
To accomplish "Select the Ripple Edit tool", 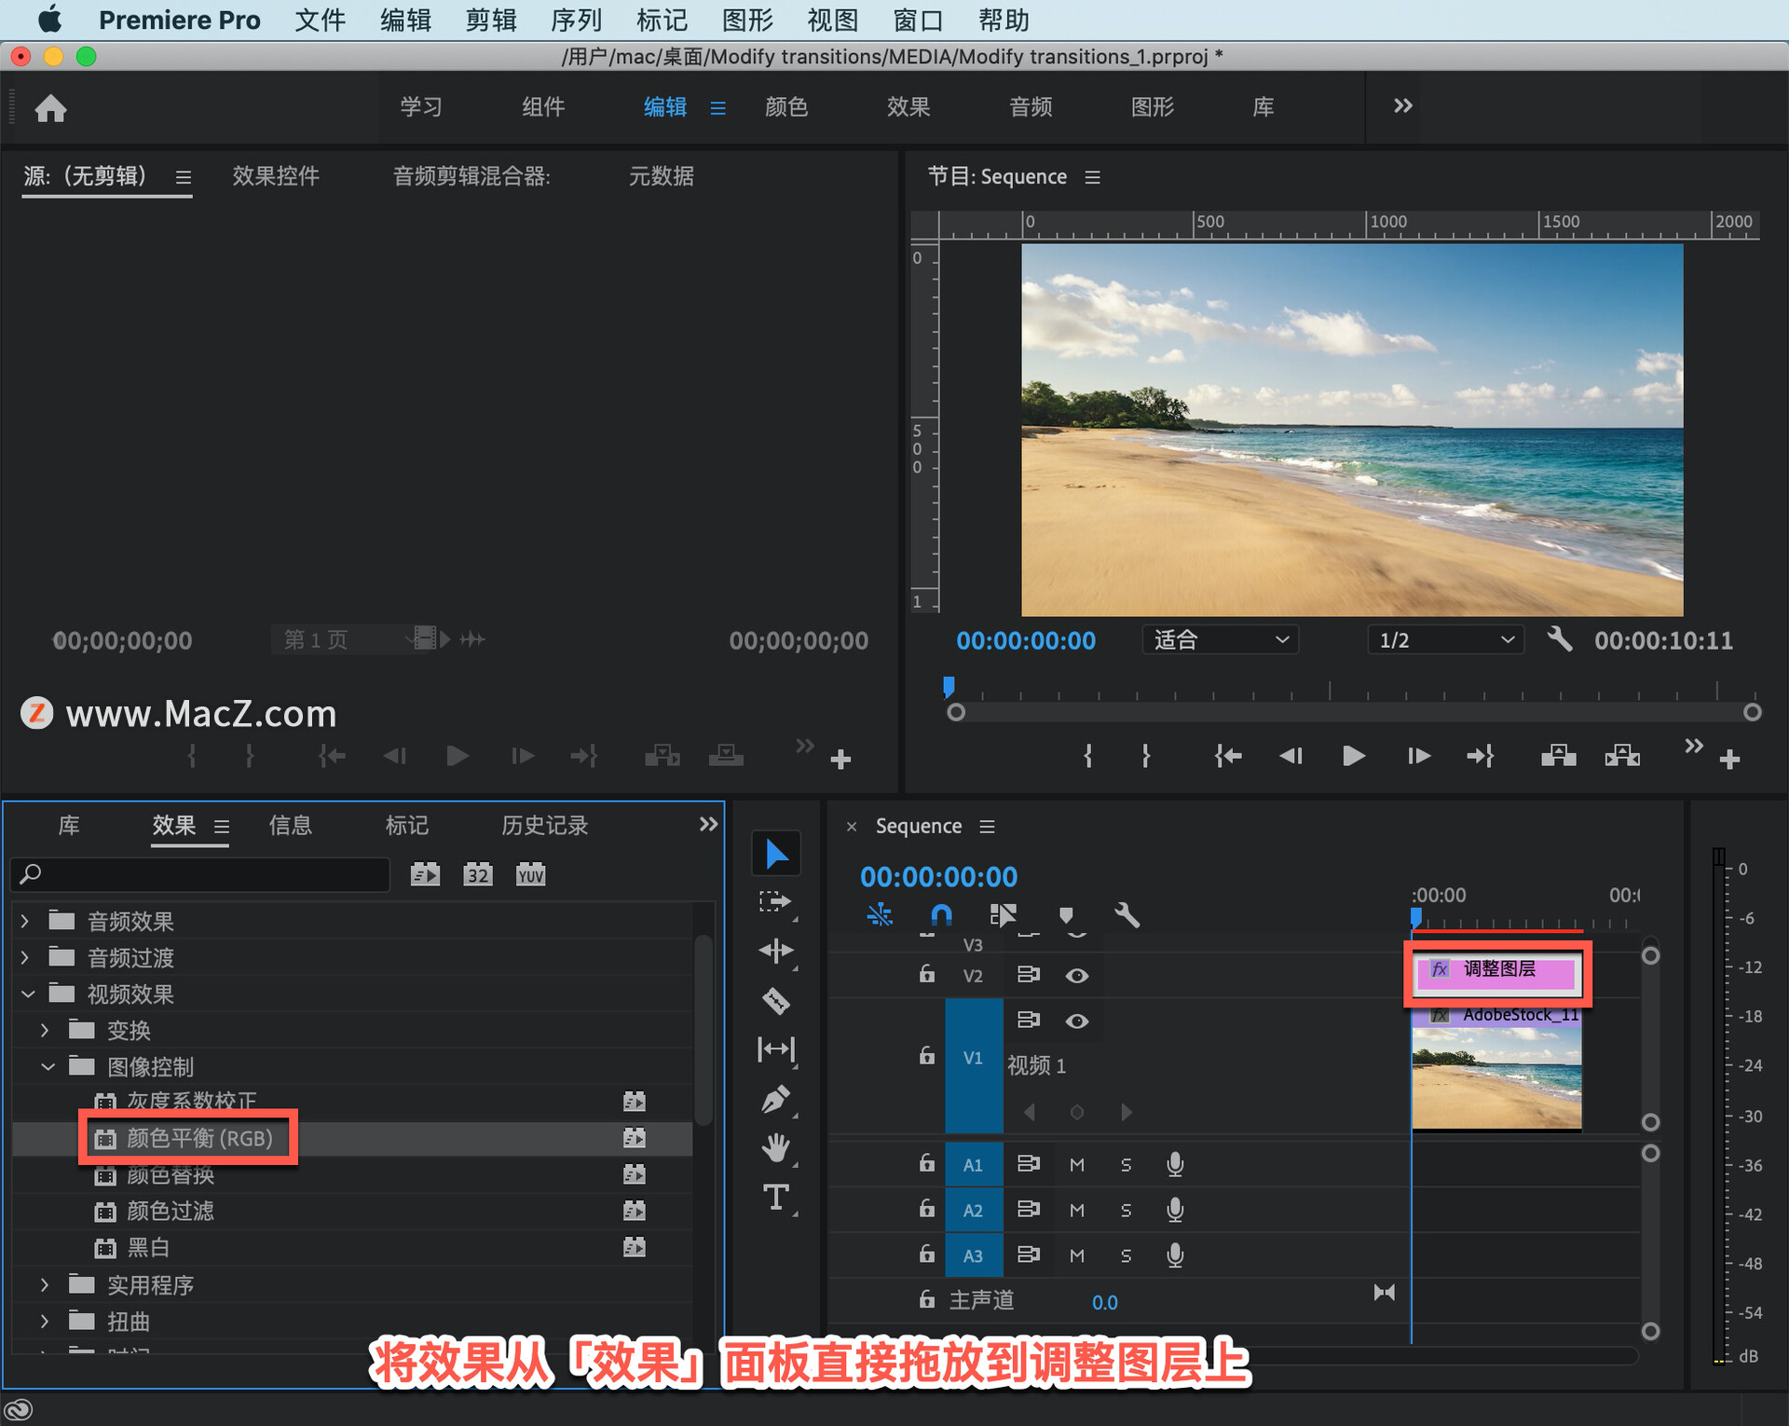I will (776, 951).
